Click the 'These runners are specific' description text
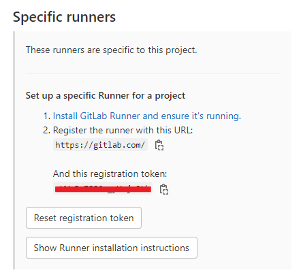The image size is (301, 279). point(112,50)
